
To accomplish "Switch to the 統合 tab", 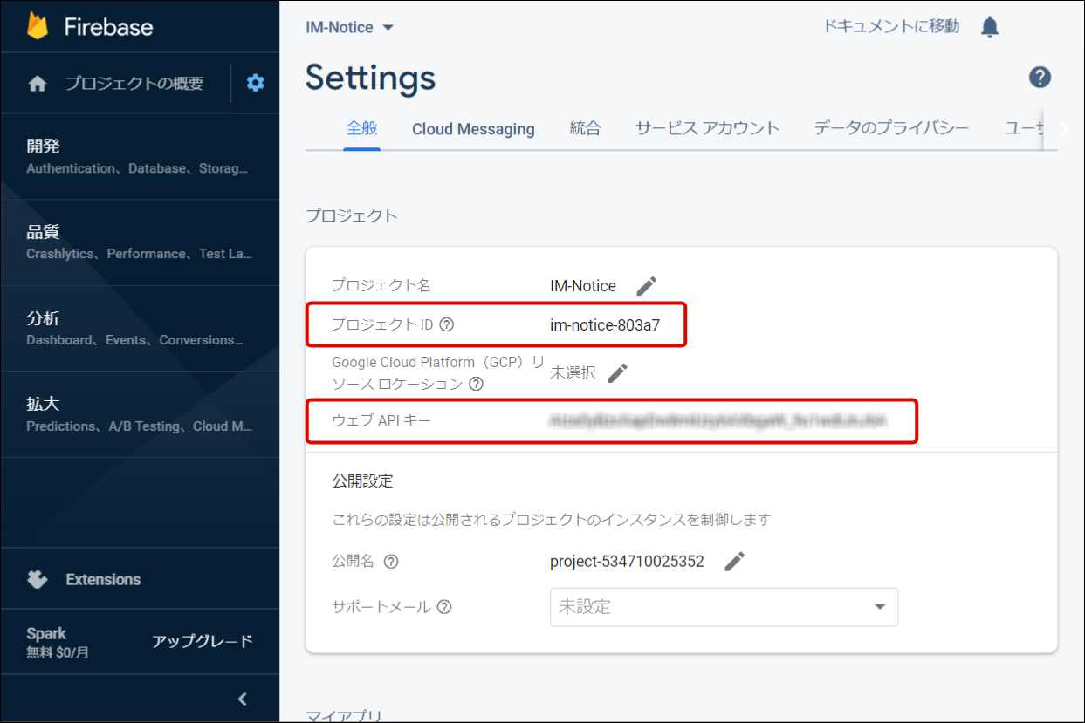I will point(585,128).
